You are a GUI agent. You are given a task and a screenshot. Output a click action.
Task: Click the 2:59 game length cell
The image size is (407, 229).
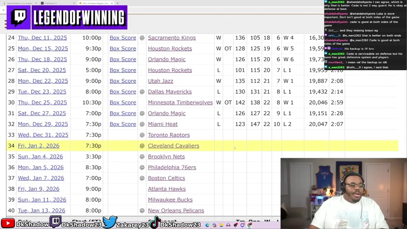click(x=337, y=103)
